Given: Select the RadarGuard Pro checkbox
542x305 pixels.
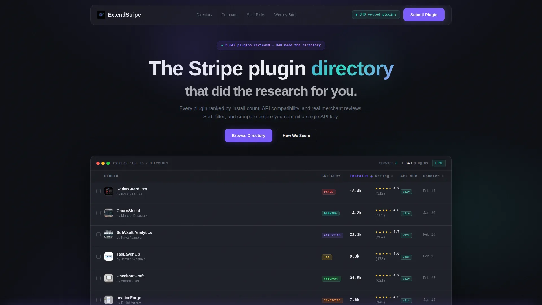Looking at the screenshot, I should (x=99, y=191).
